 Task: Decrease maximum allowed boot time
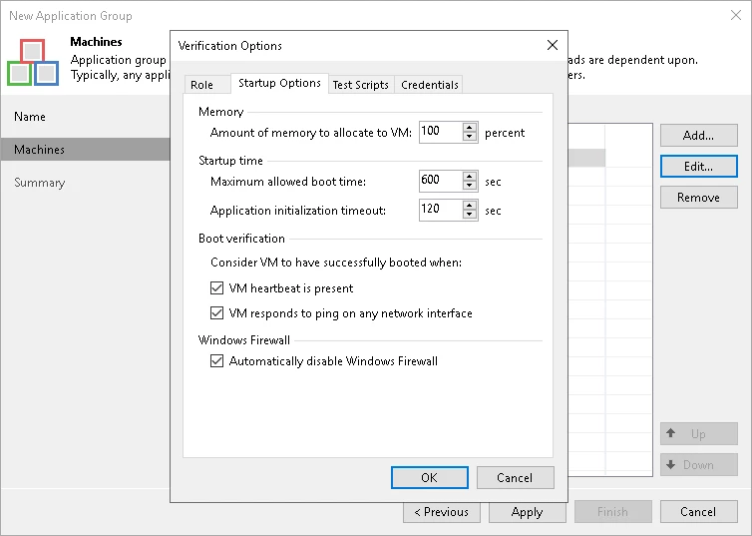[x=470, y=186]
